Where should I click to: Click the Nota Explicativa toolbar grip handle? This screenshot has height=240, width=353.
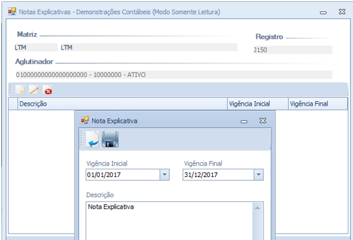tap(82, 138)
